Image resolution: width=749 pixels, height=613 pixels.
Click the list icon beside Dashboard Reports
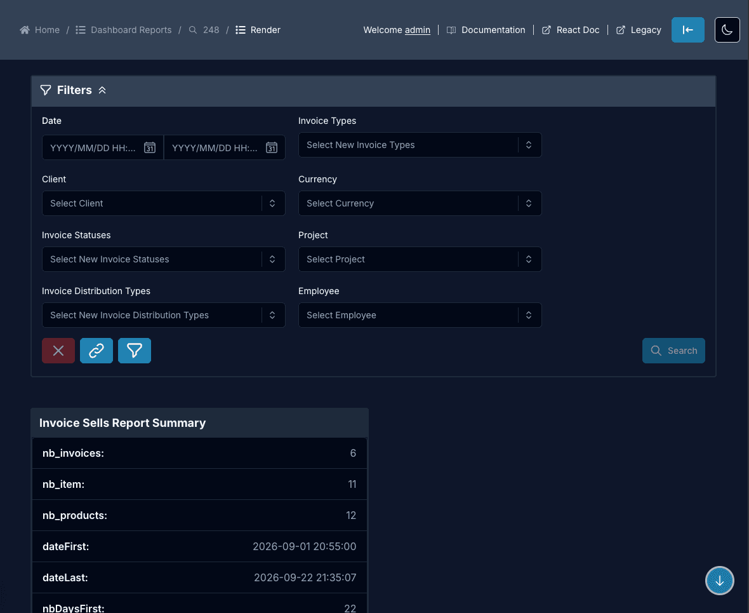coord(80,30)
